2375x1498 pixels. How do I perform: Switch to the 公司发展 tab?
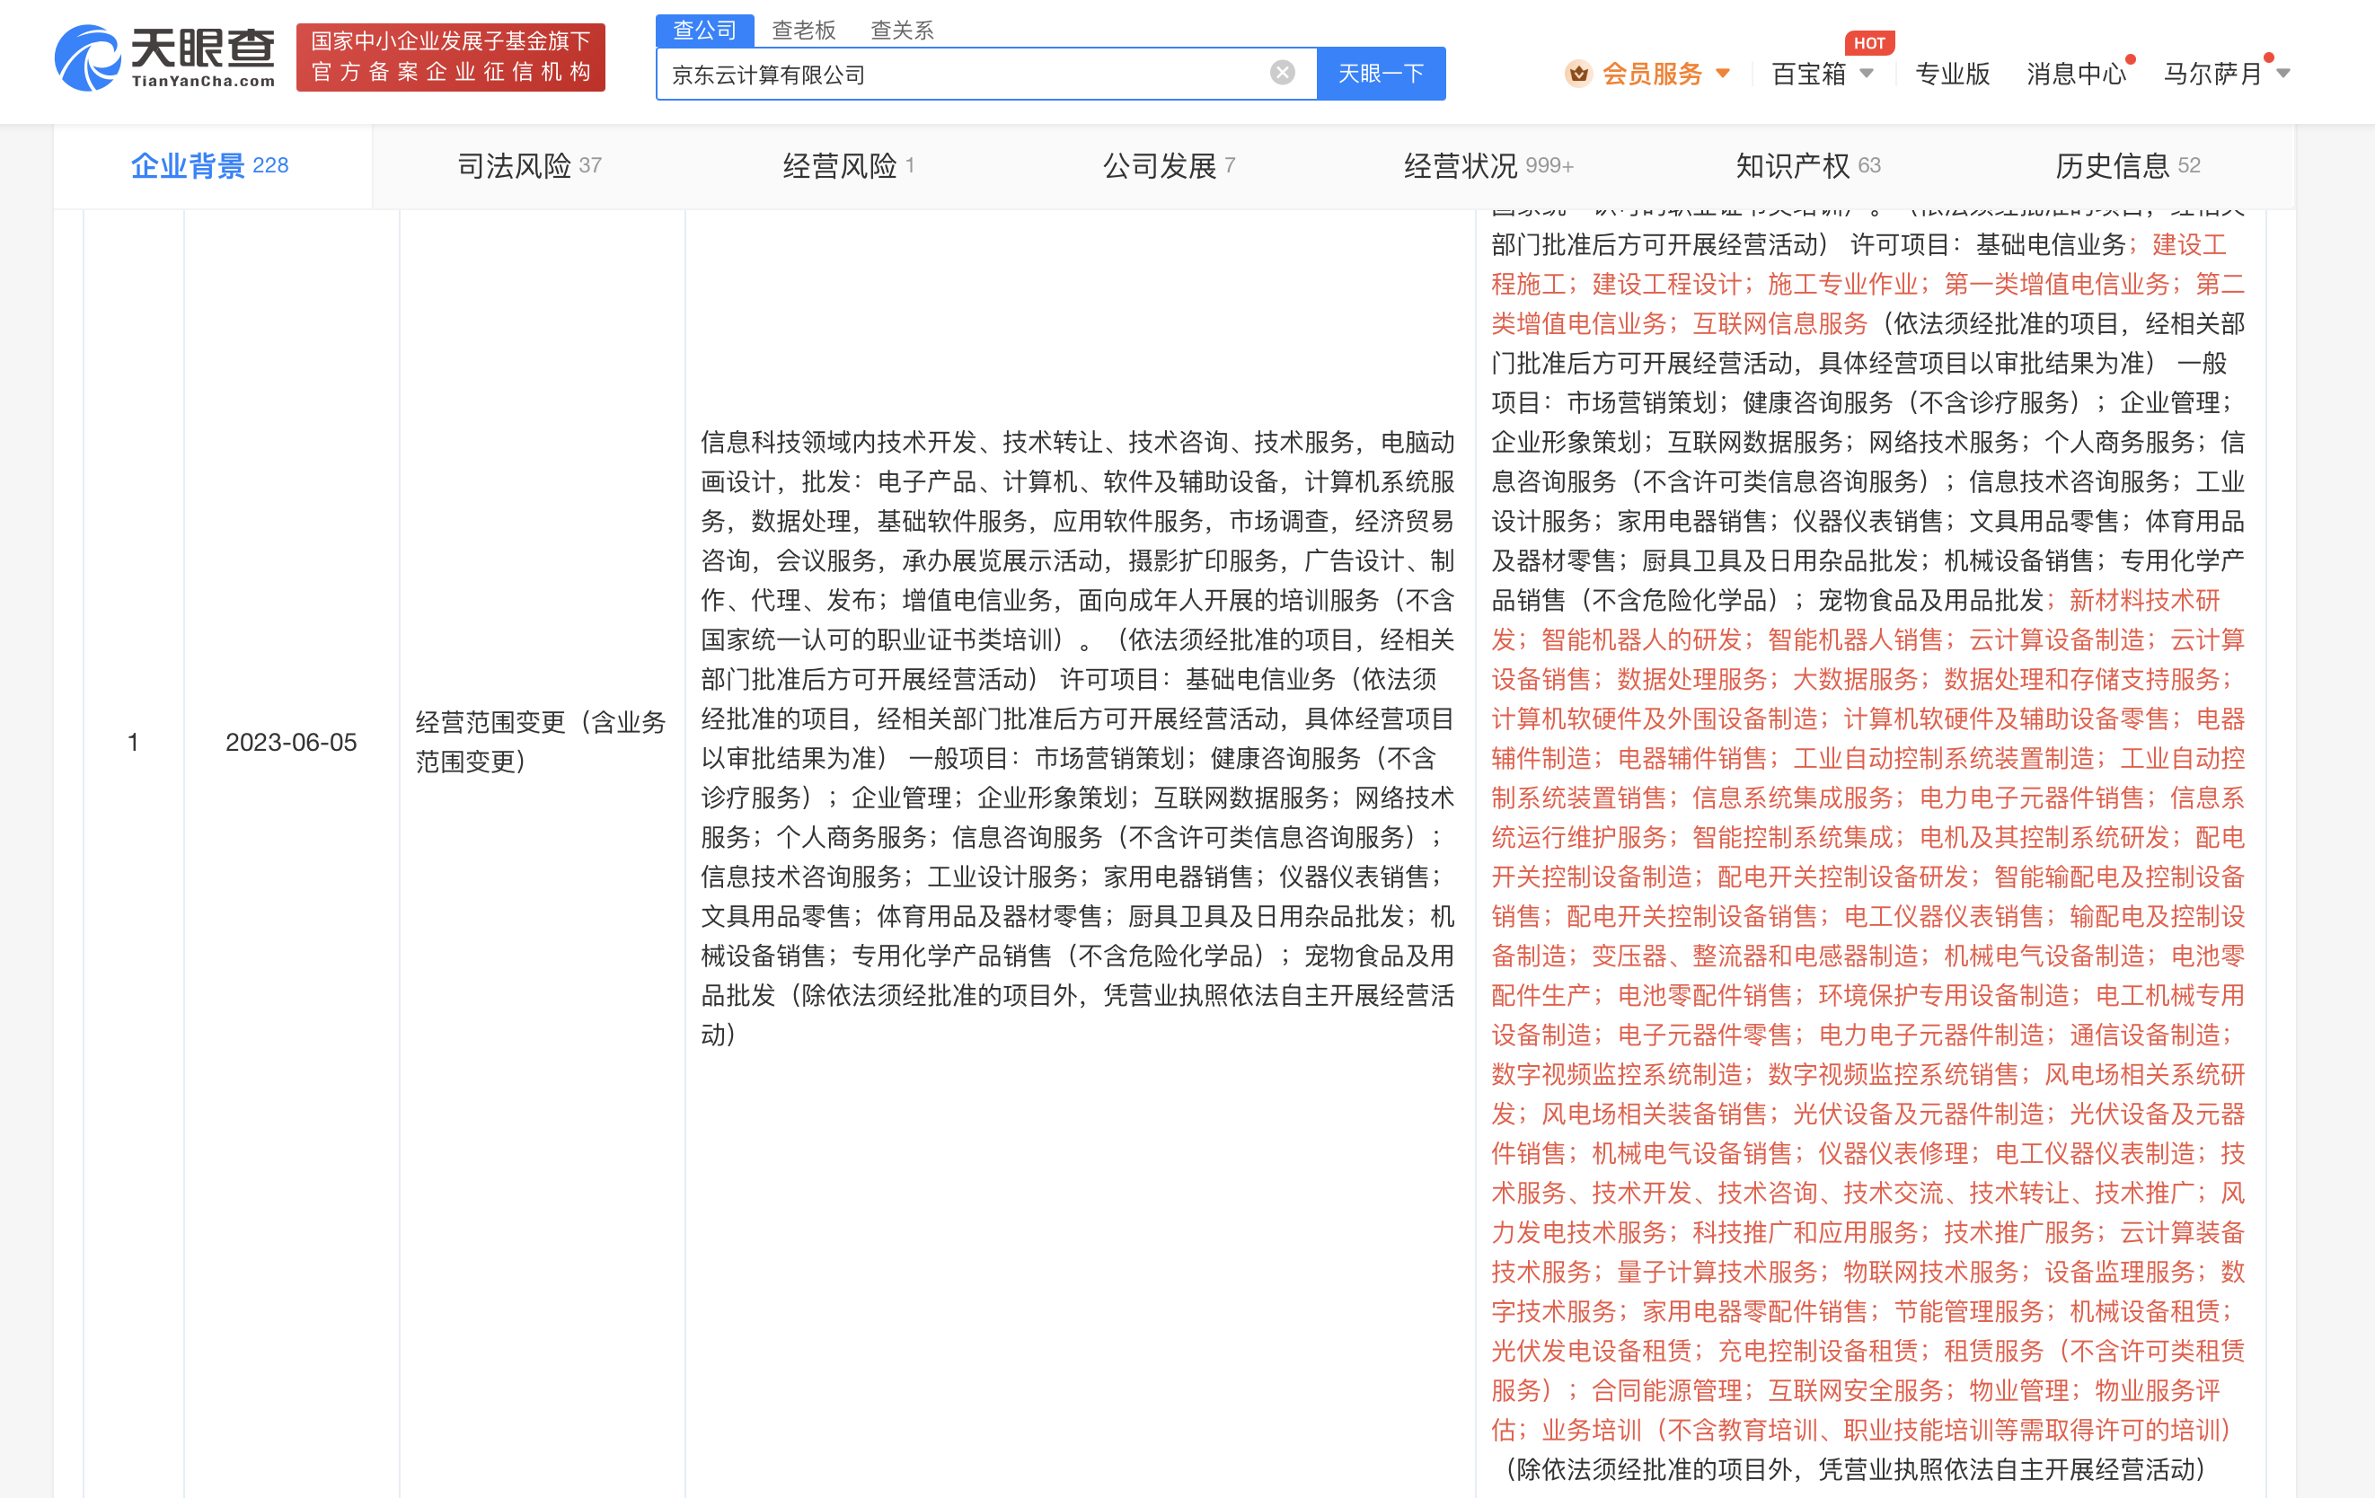(x=1169, y=165)
